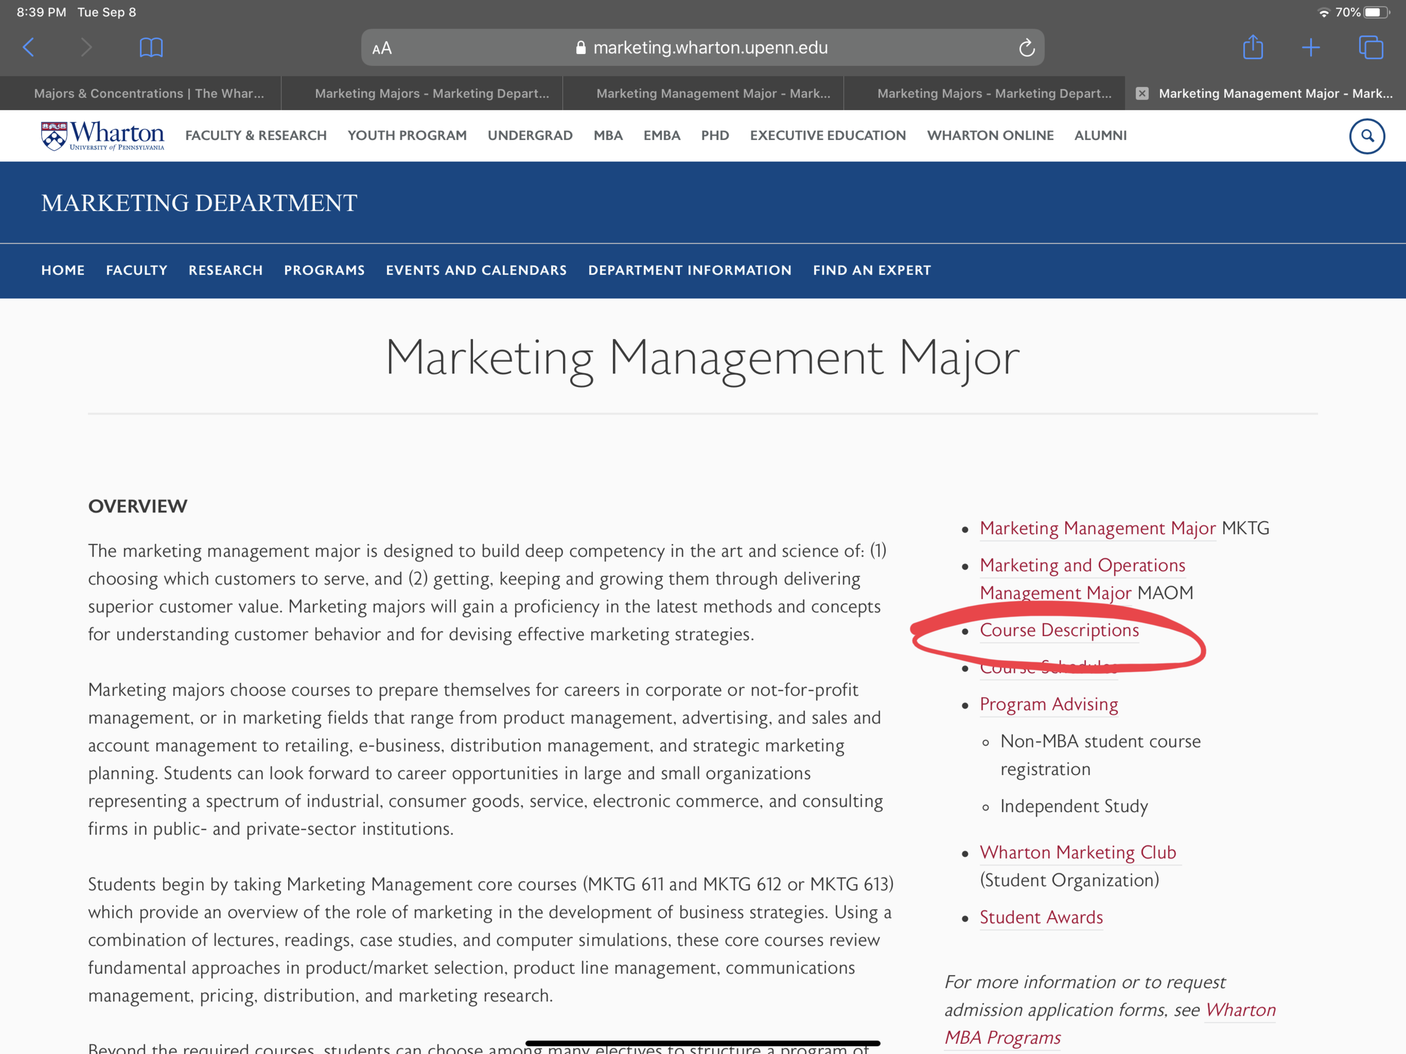Open the Course Descriptions link
This screenshot has height=1054, width=1406.
(x=1059, y=630)
